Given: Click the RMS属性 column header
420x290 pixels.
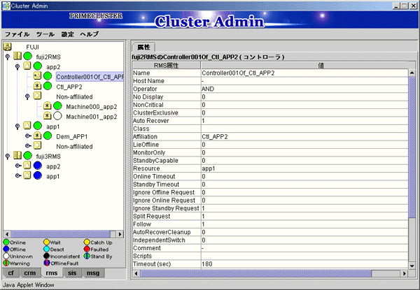Looking at the screenshot, I should click(x=167, y=66).
